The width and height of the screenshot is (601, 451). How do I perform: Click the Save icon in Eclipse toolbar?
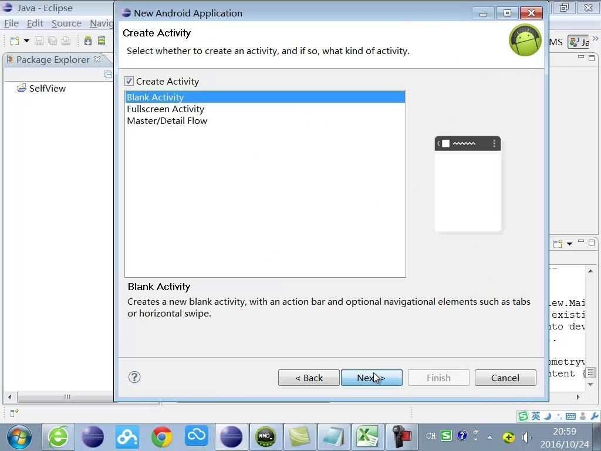pyautogui.click(x=39, y=41)
